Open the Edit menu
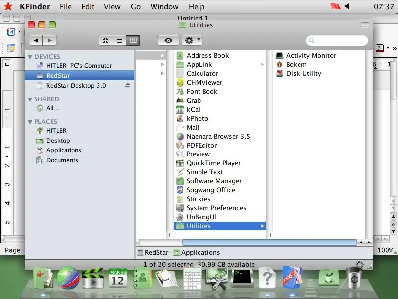This screenshot has height=299, width=398. pos(88,6)
